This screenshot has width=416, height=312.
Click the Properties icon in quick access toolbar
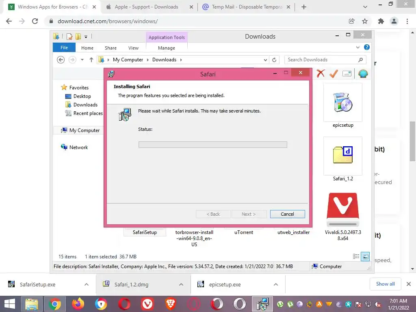coord(69,37)
